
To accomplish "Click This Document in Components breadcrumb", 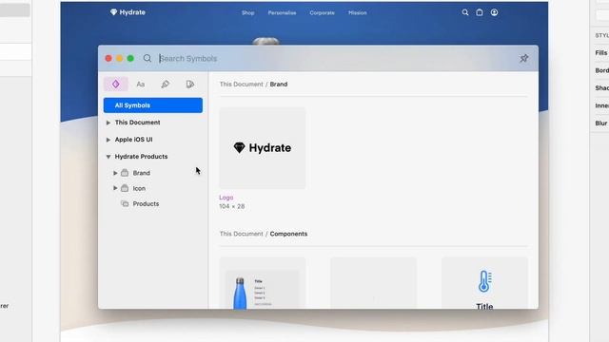I will (x=241, y=234).
